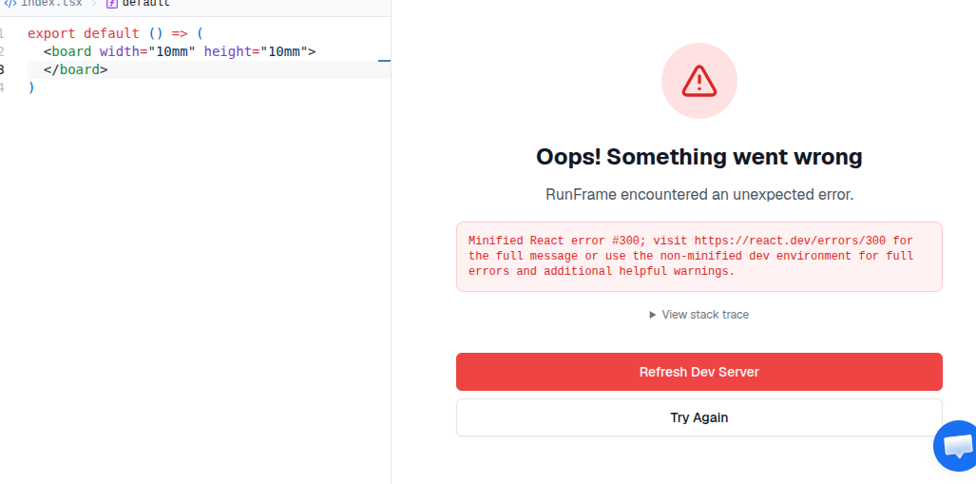The height and width of the screenshot is (484, 976).
Task: Click line number 1 in the gutter
Action: tap(2, 33)
